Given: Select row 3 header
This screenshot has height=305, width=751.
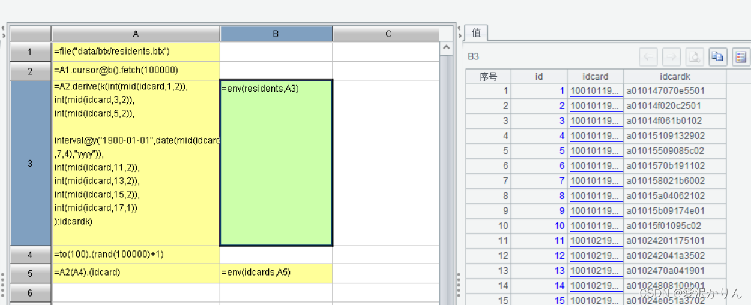Looking at the screenshot, I should [31, 163].
